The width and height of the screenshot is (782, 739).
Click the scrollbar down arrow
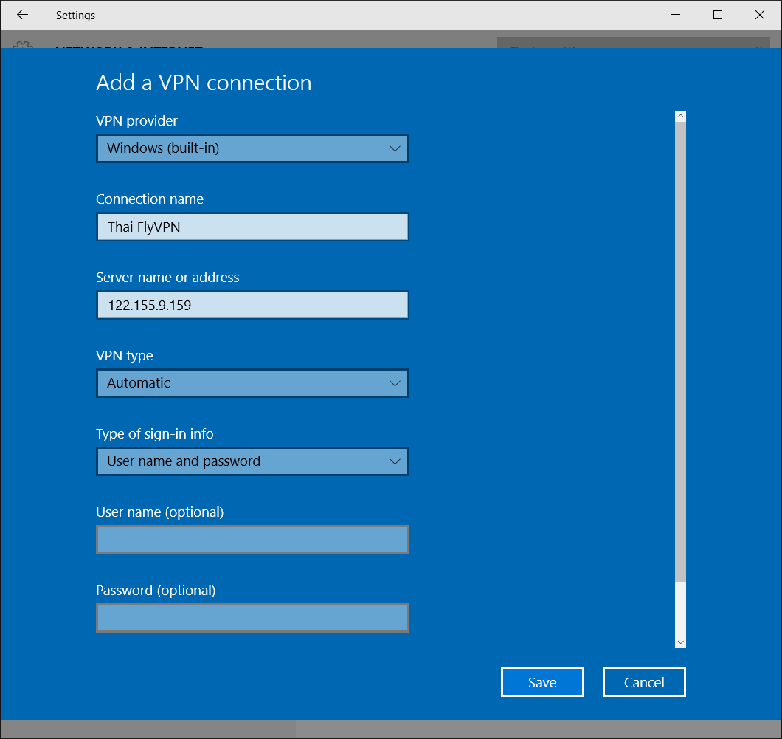click(680, 642)
